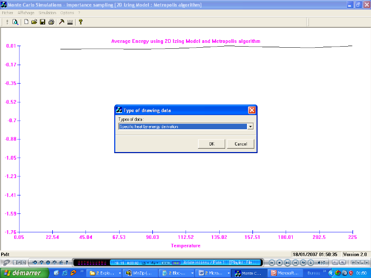The image size is (371, 278).
Task: Open help with the question mark icon
Action: pos(81,22)
